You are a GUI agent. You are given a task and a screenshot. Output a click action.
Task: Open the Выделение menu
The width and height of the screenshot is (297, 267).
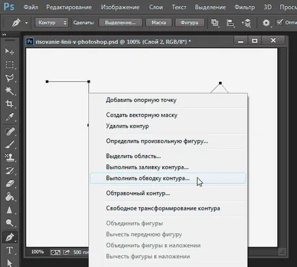(210, 8)
